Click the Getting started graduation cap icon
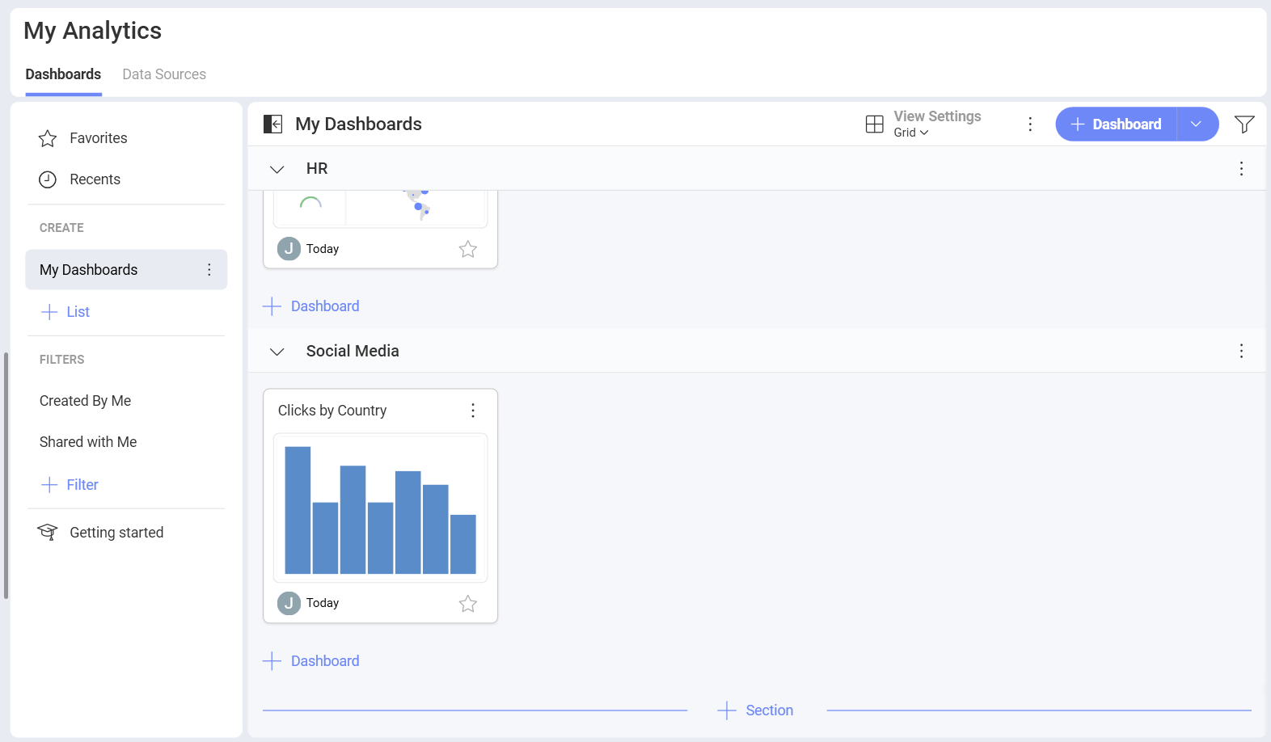 click(x=48, y=532)
